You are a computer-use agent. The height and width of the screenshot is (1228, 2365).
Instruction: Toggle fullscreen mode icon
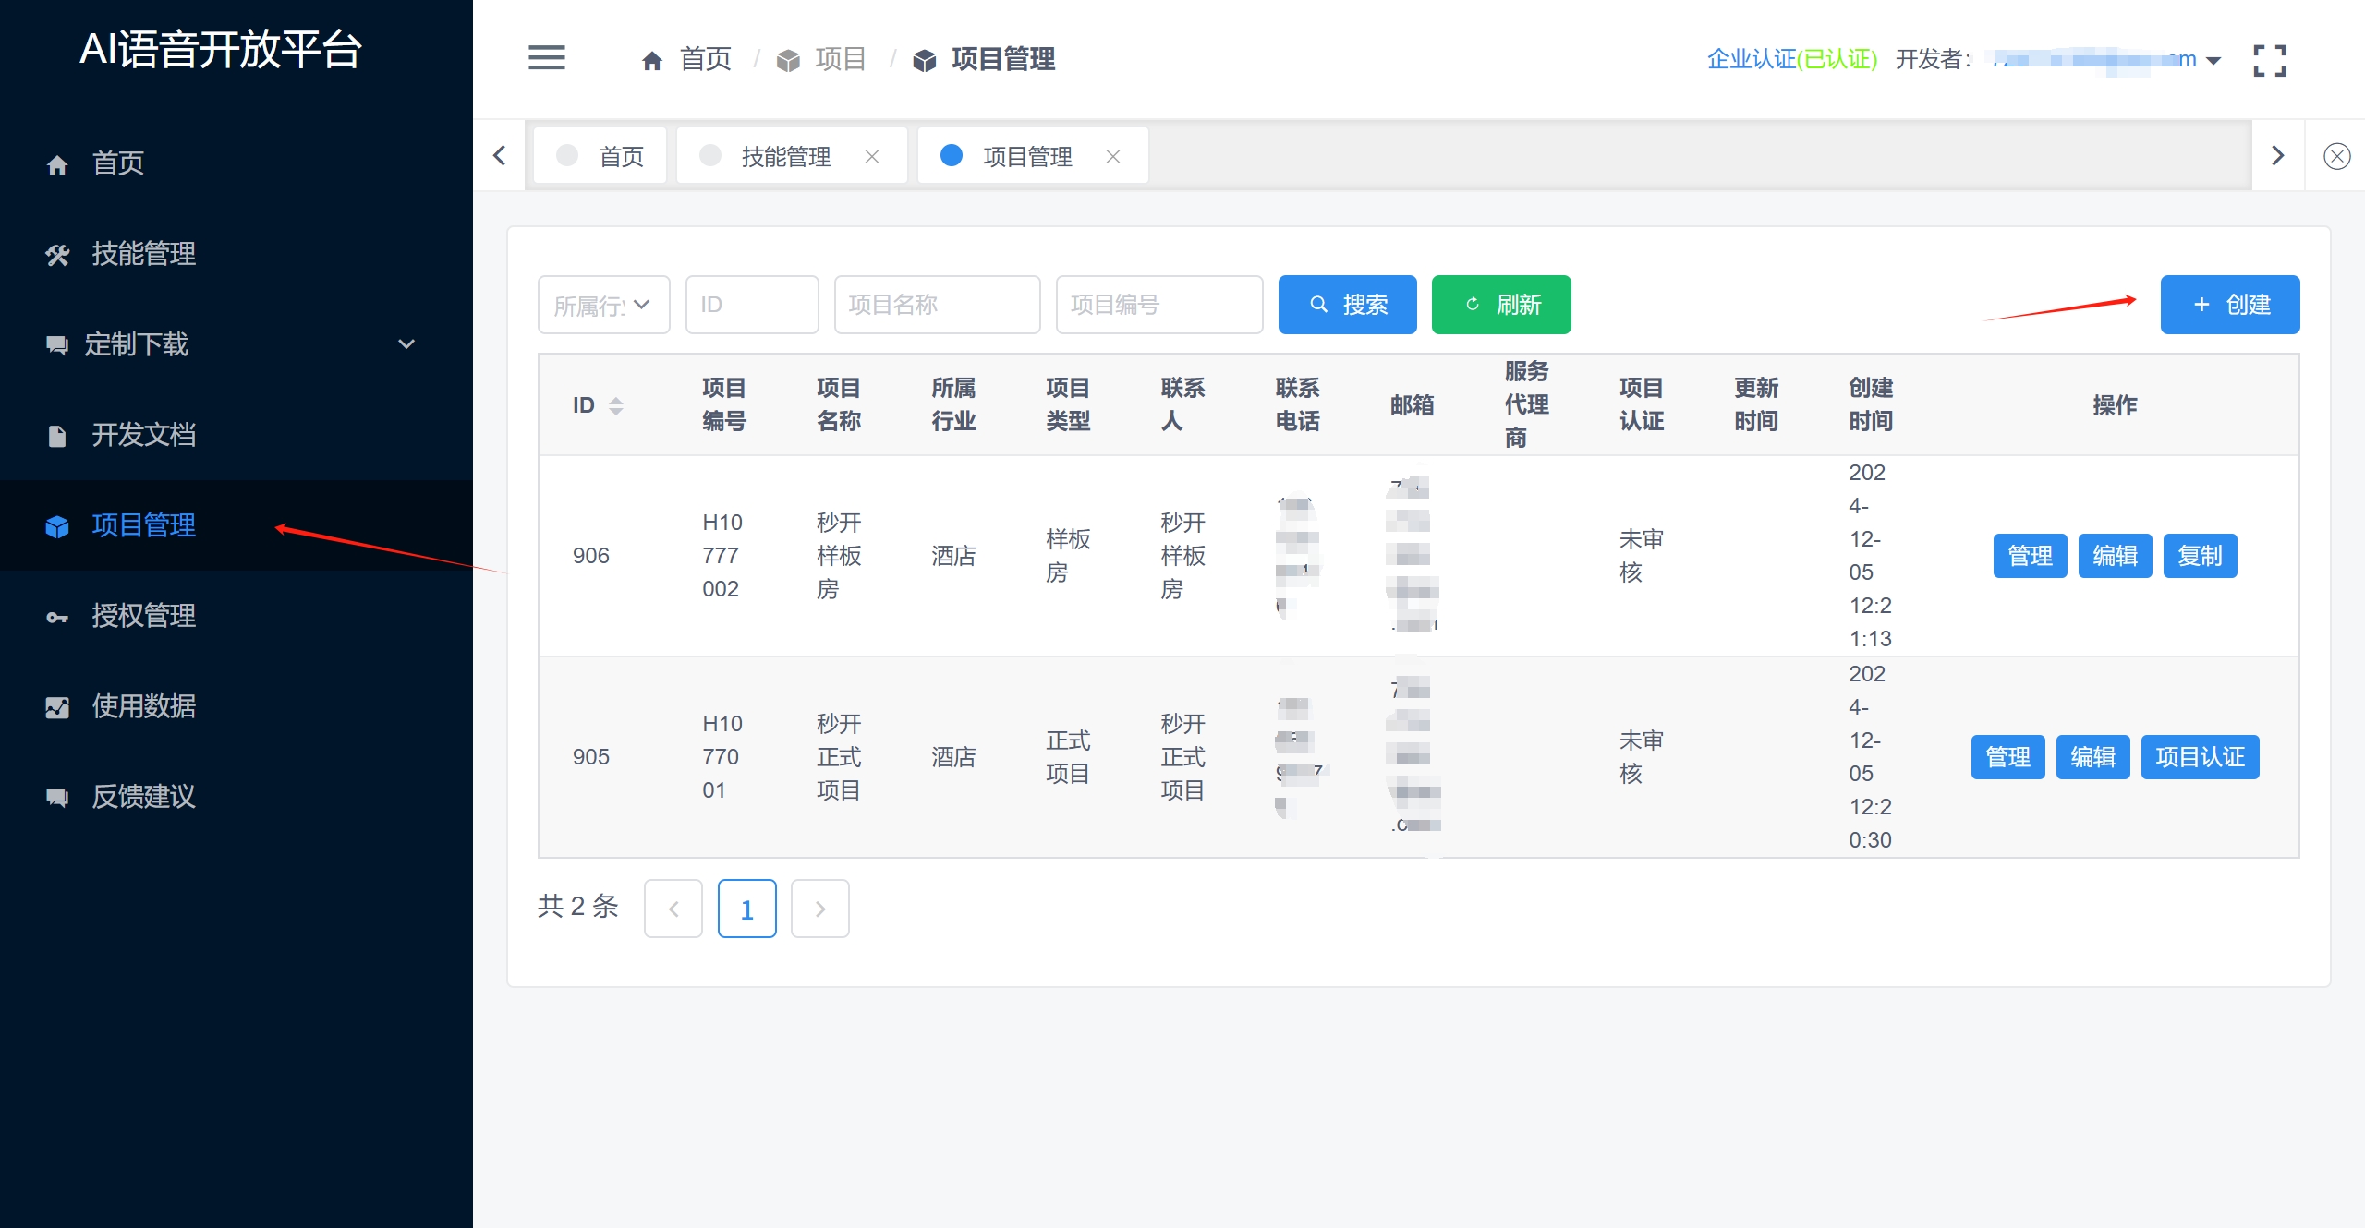point(2269,60)
